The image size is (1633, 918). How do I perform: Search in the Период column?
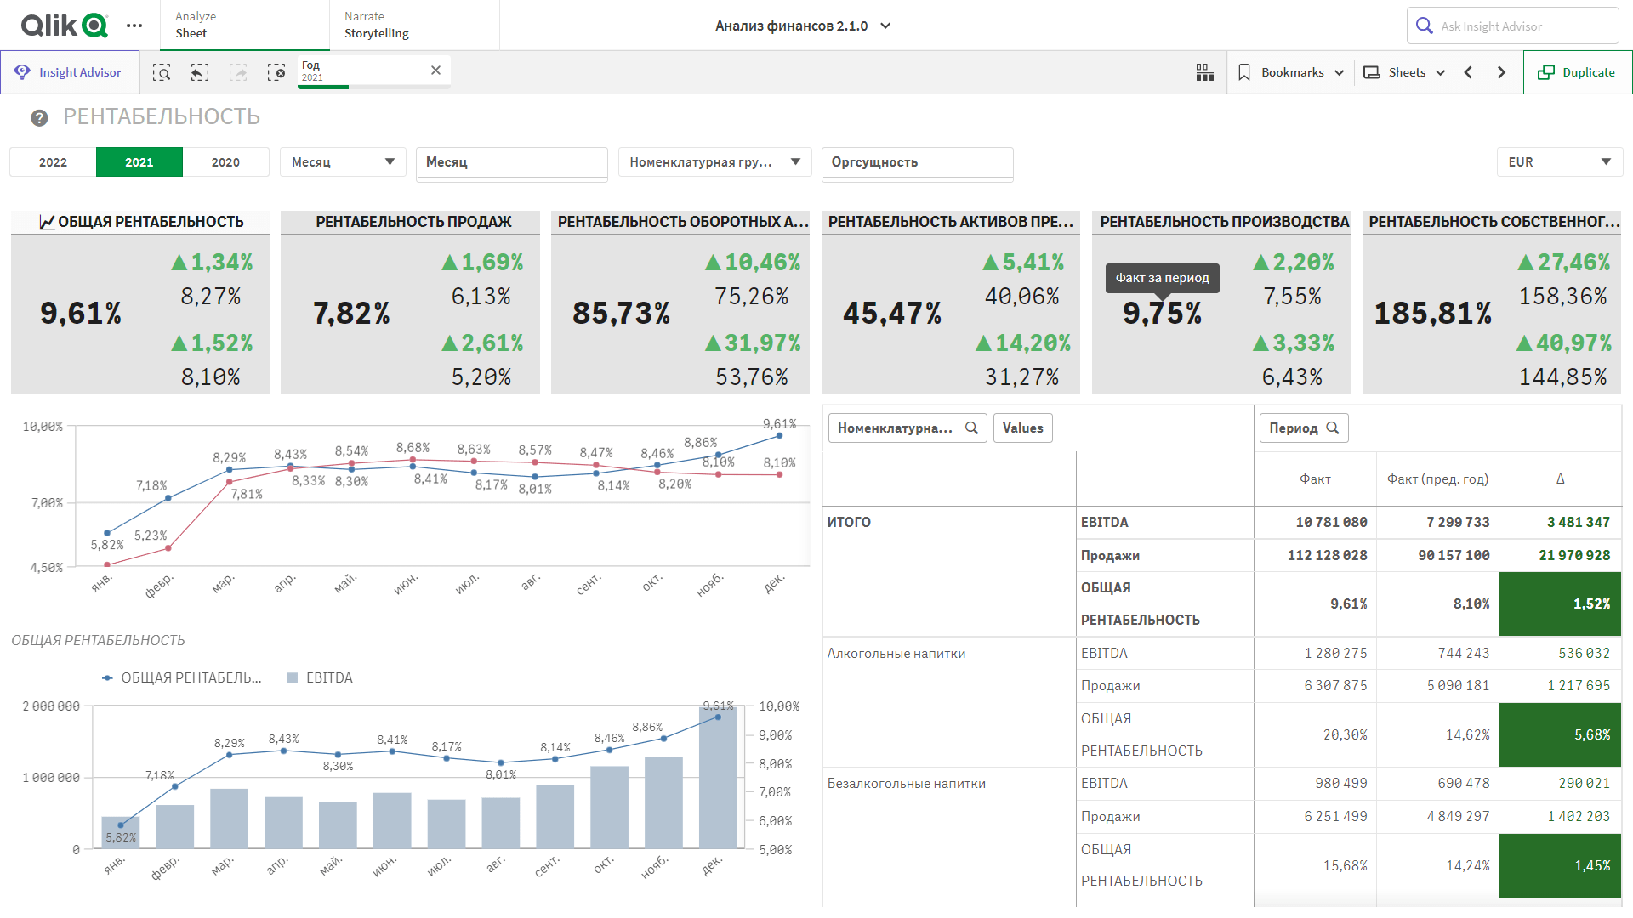[x=1333, y=428]
